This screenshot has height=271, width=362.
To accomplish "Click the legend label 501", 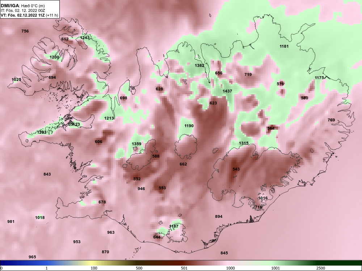I will click(x=184, y=268).
